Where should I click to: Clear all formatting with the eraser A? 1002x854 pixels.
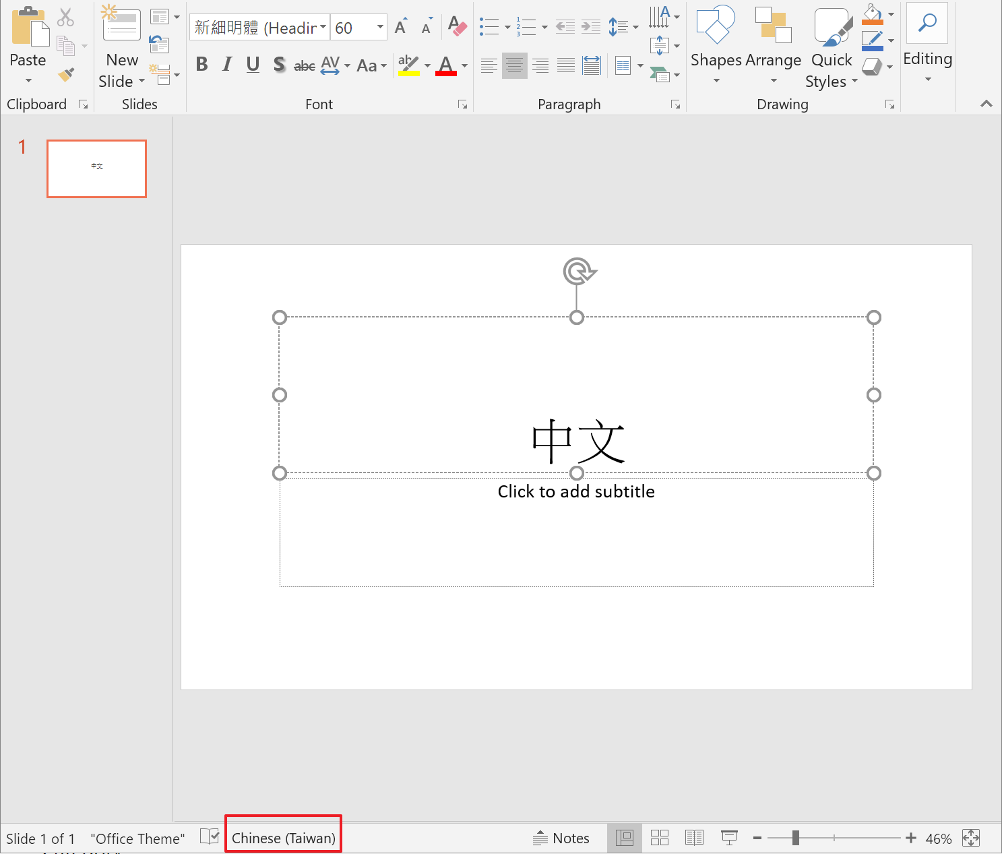point(457,27)
